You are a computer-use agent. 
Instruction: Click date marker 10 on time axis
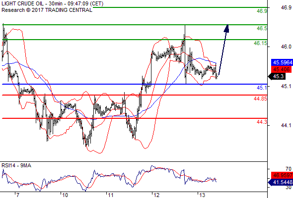click(x=65, y=195)
